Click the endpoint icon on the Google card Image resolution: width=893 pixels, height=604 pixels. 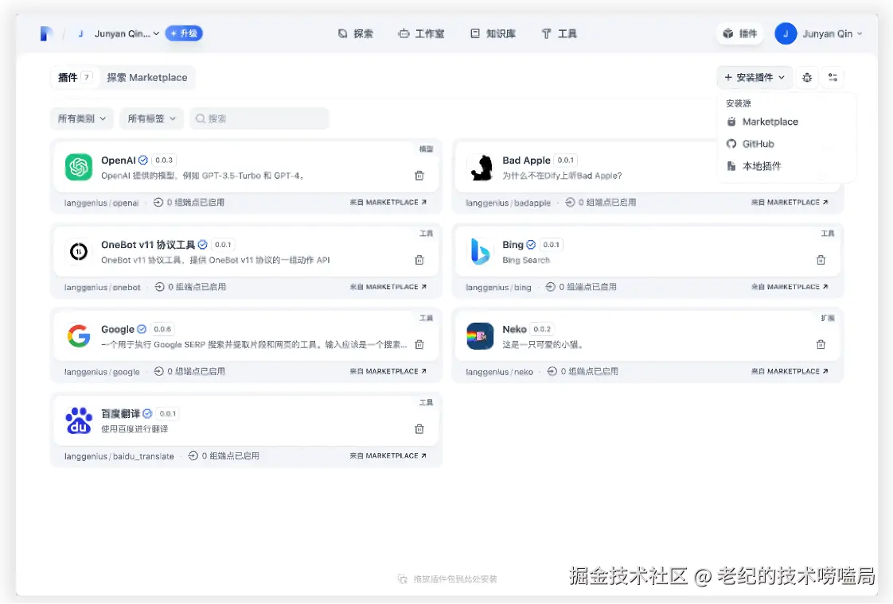(x=159, y=371)
